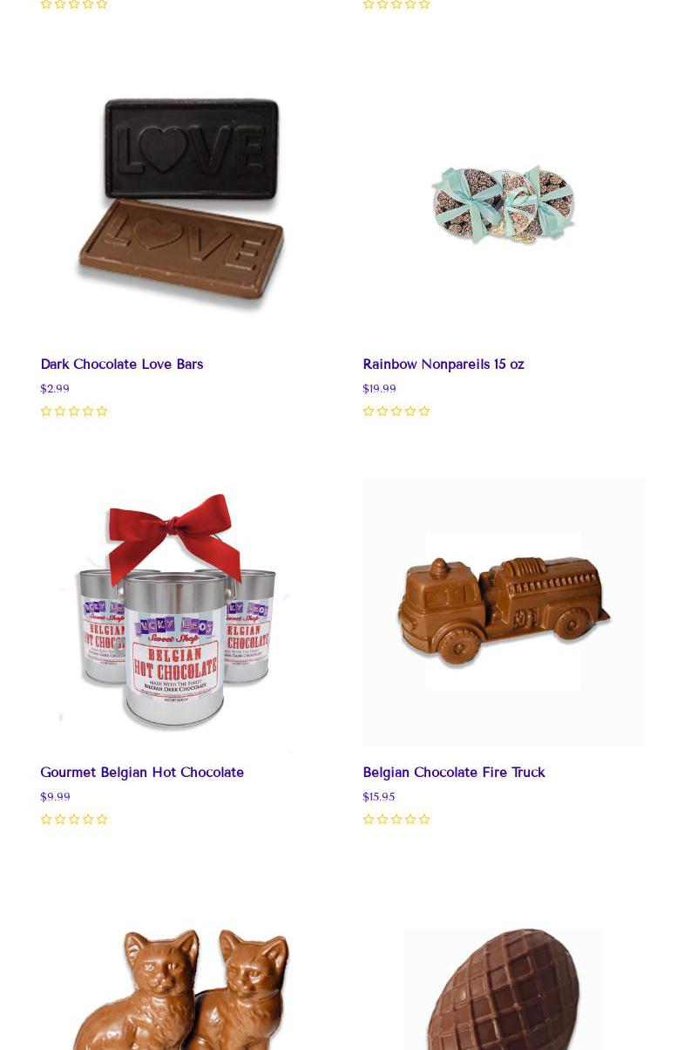Rate Dark Chocolate Love Bars five stars
Image resolution: width=684 pixels, height=1050 pixels.
click(x=102, y=412)
